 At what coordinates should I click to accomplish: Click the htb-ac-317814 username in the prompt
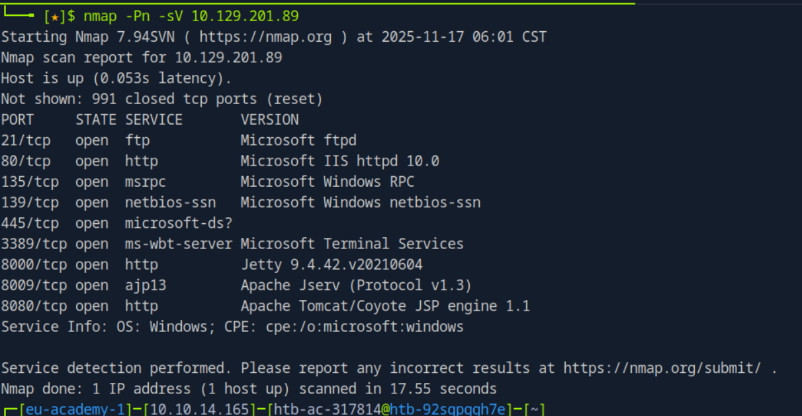[x=326, y=409]
